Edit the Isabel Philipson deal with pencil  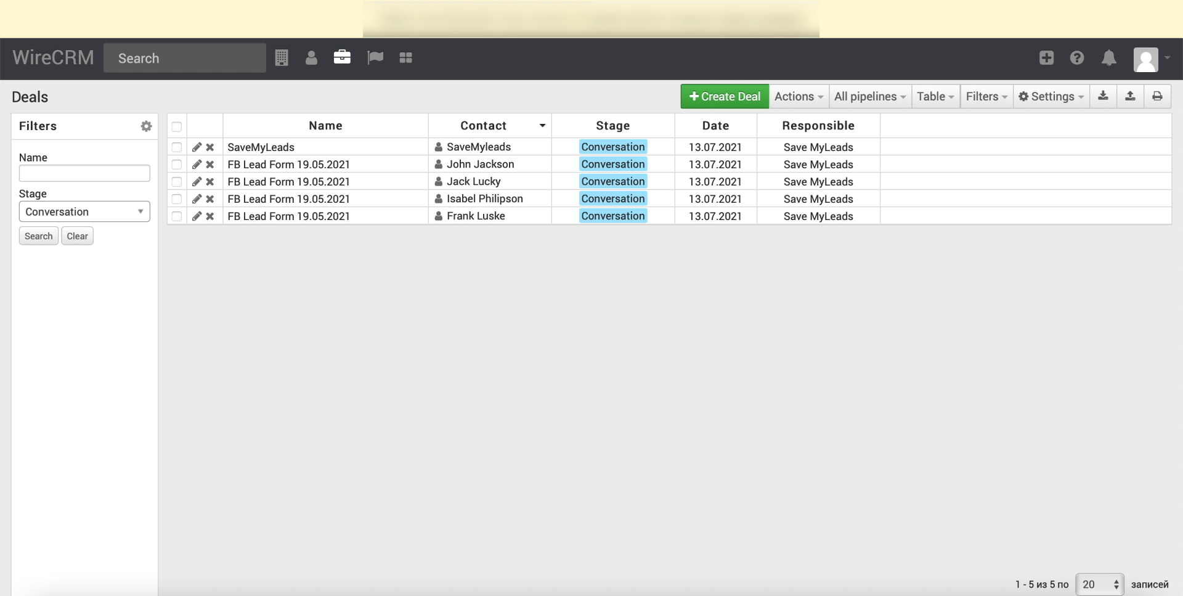pos(197,199)
